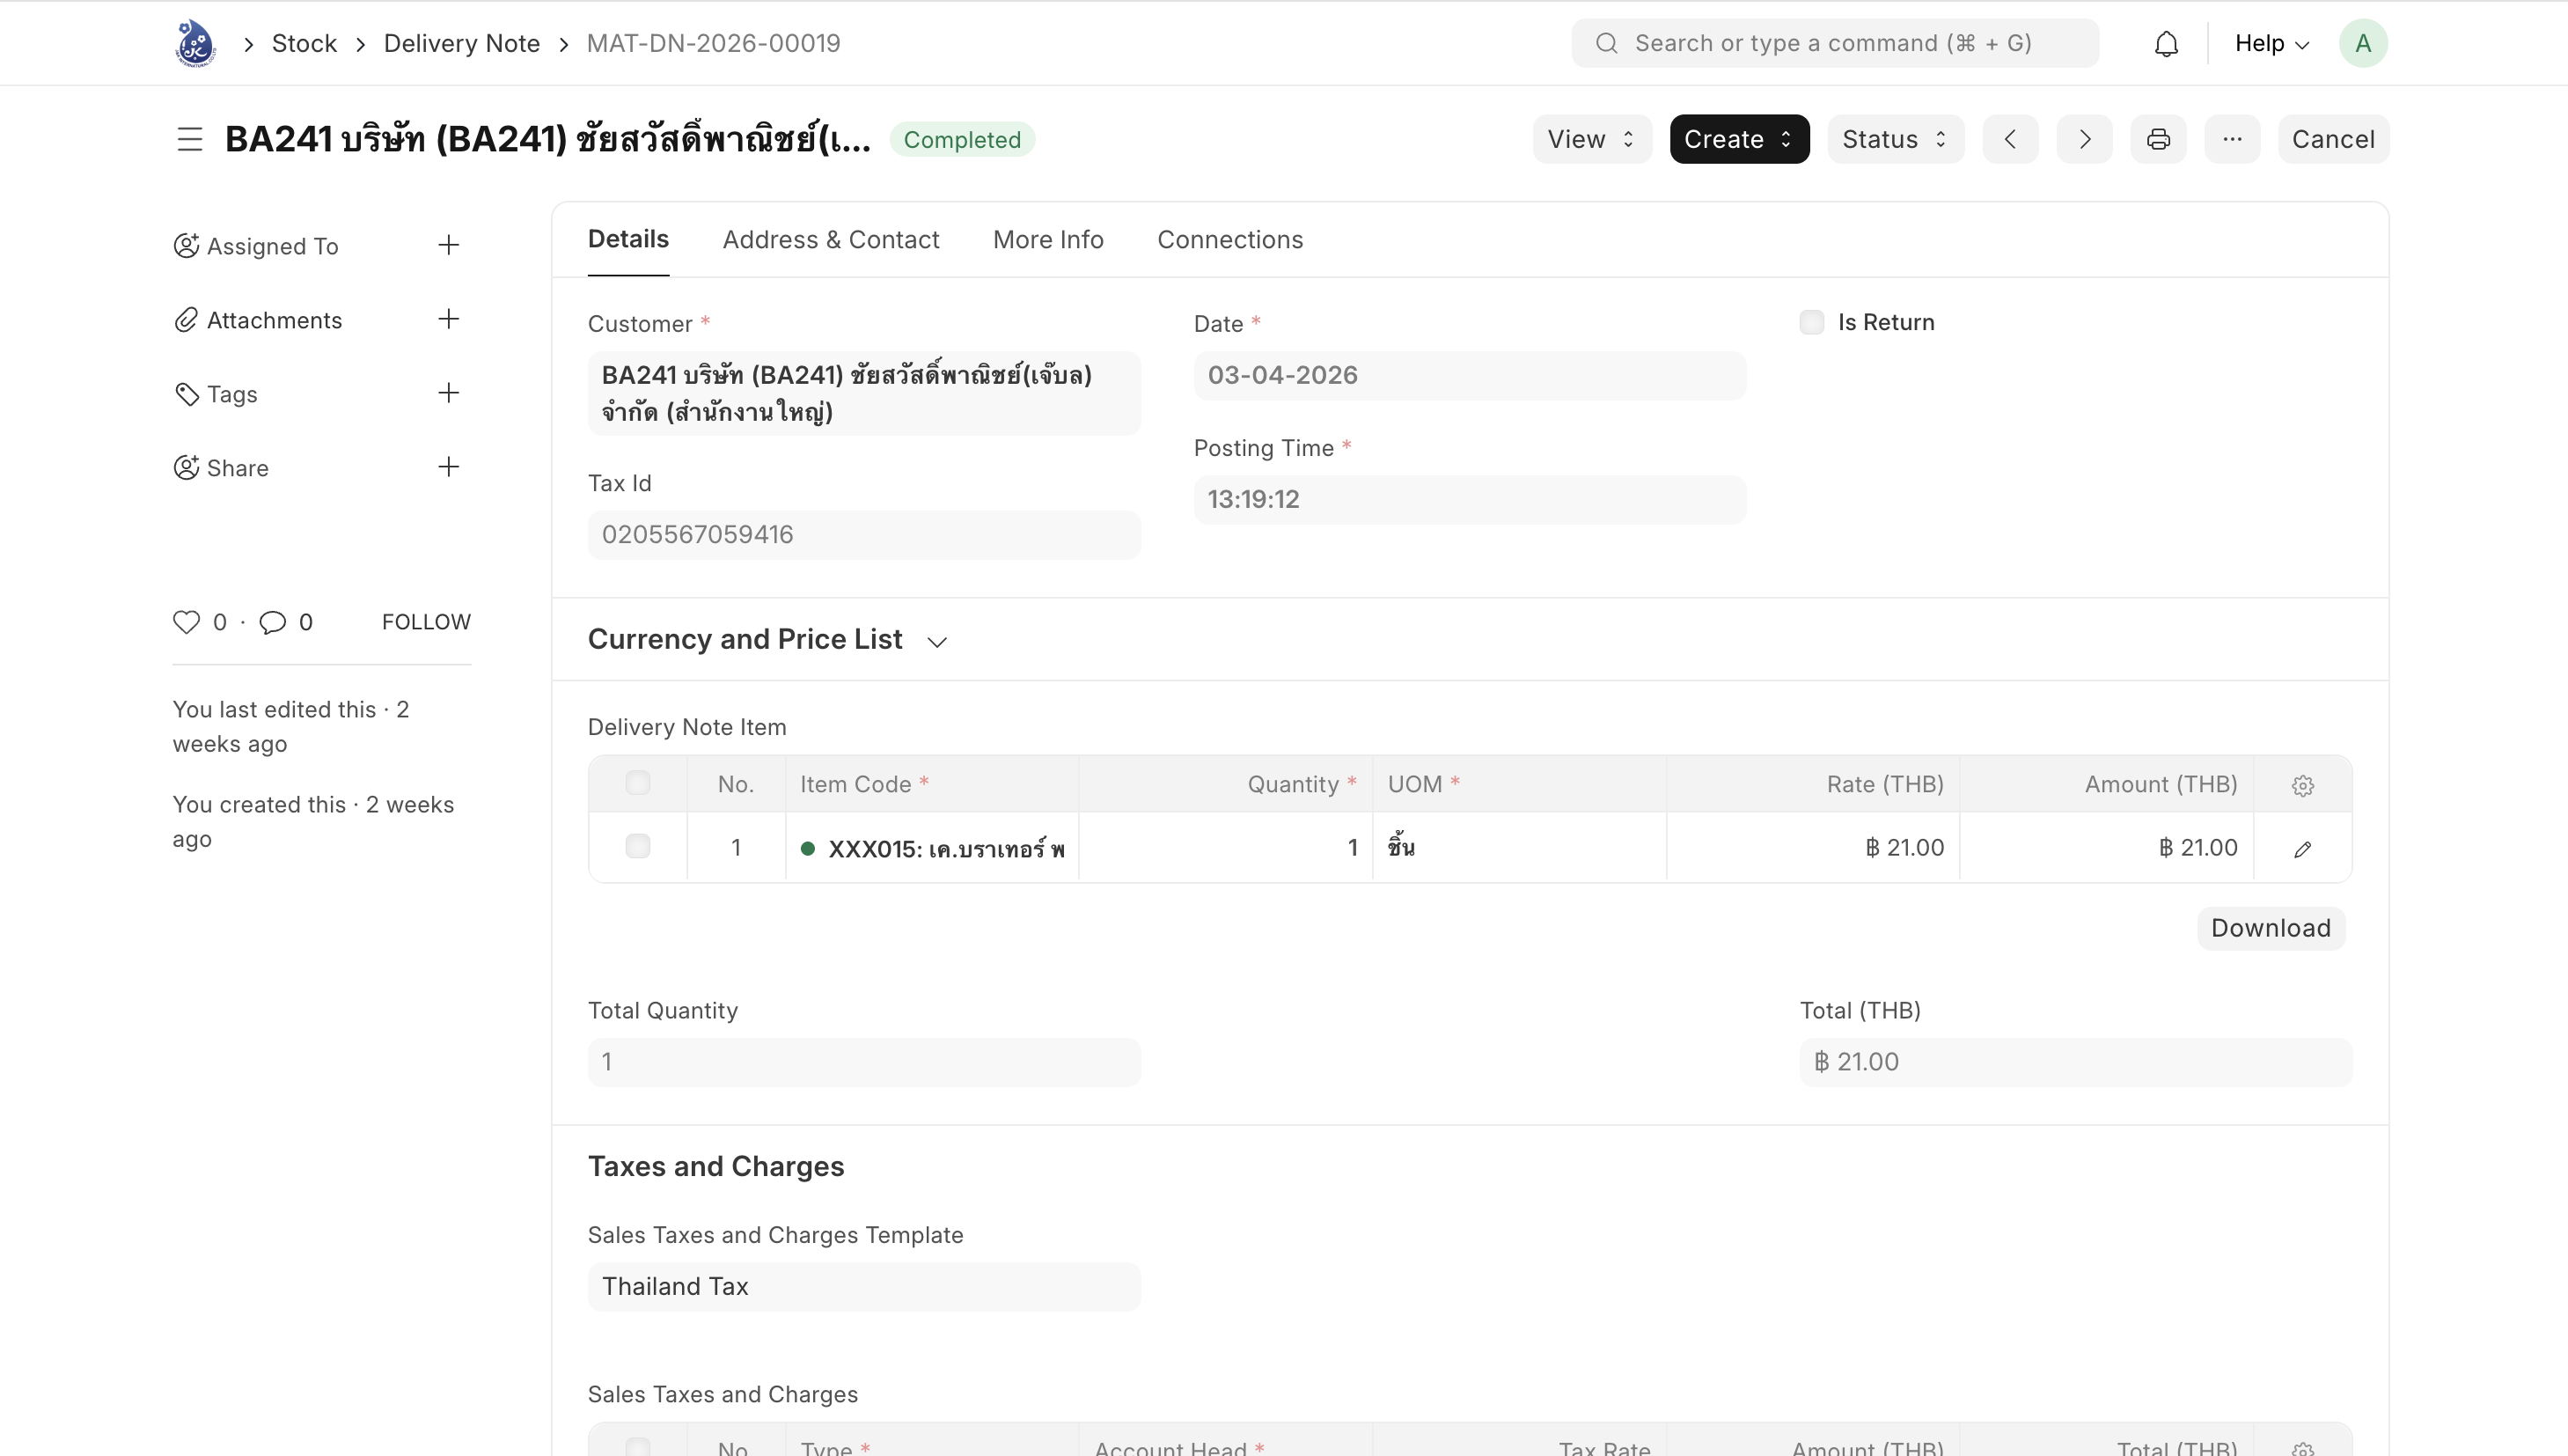Switch to the More Info tab
This screenshot has height=1456, width=2568.
pos(1047,240)
